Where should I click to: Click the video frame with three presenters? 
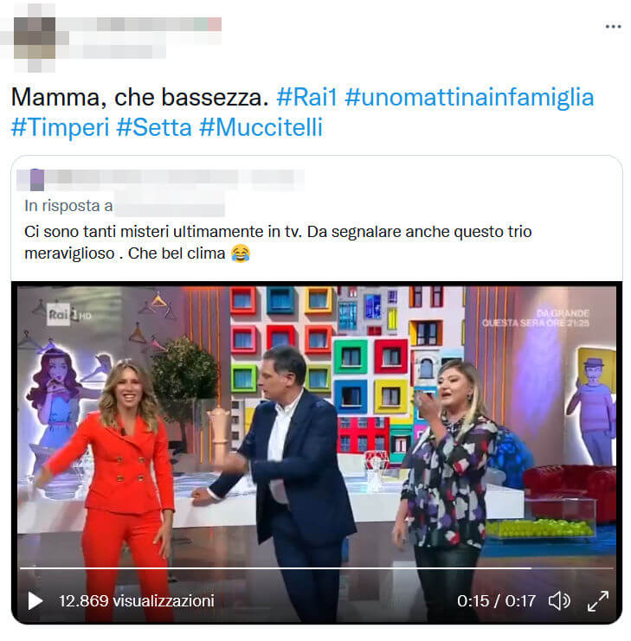coord(317,425)
